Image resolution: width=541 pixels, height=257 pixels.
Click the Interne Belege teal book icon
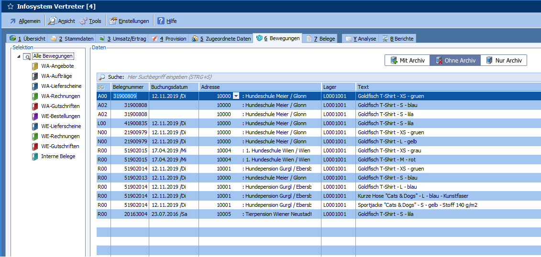coord(35,157)
